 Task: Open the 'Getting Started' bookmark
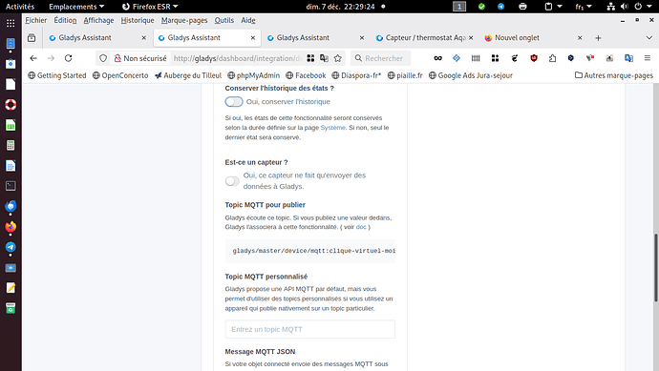point(56,75)
